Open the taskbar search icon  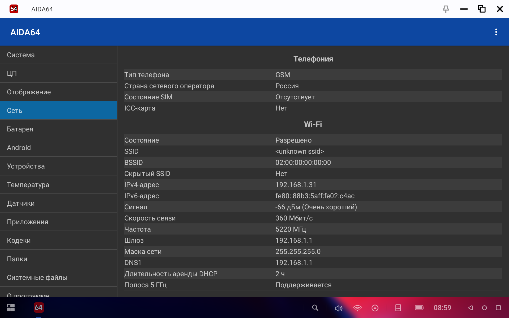315,308
